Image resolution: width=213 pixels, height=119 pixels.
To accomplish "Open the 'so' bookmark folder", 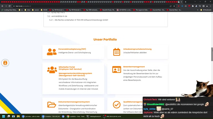I will pyautogui.click(x=21, y=10).
